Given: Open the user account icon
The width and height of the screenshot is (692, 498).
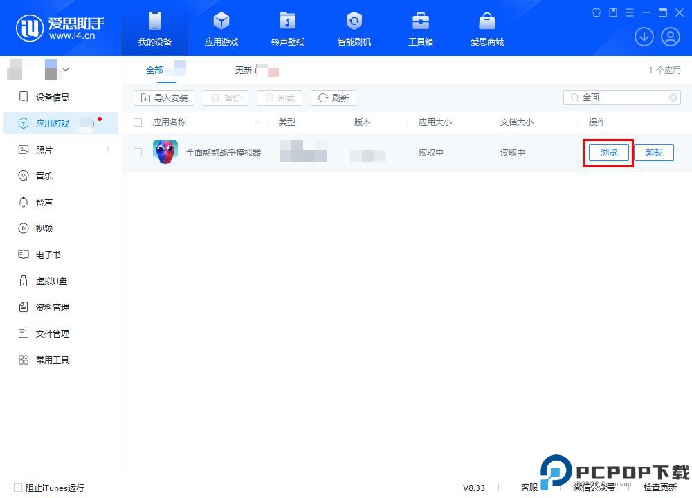Looking at the screenshot, I should pyautogui.click(x=670, y=37).
